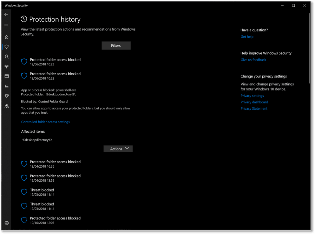This screenshot has height=234, width=315.
Task: Click the Filters button
Action: (116, 46)
